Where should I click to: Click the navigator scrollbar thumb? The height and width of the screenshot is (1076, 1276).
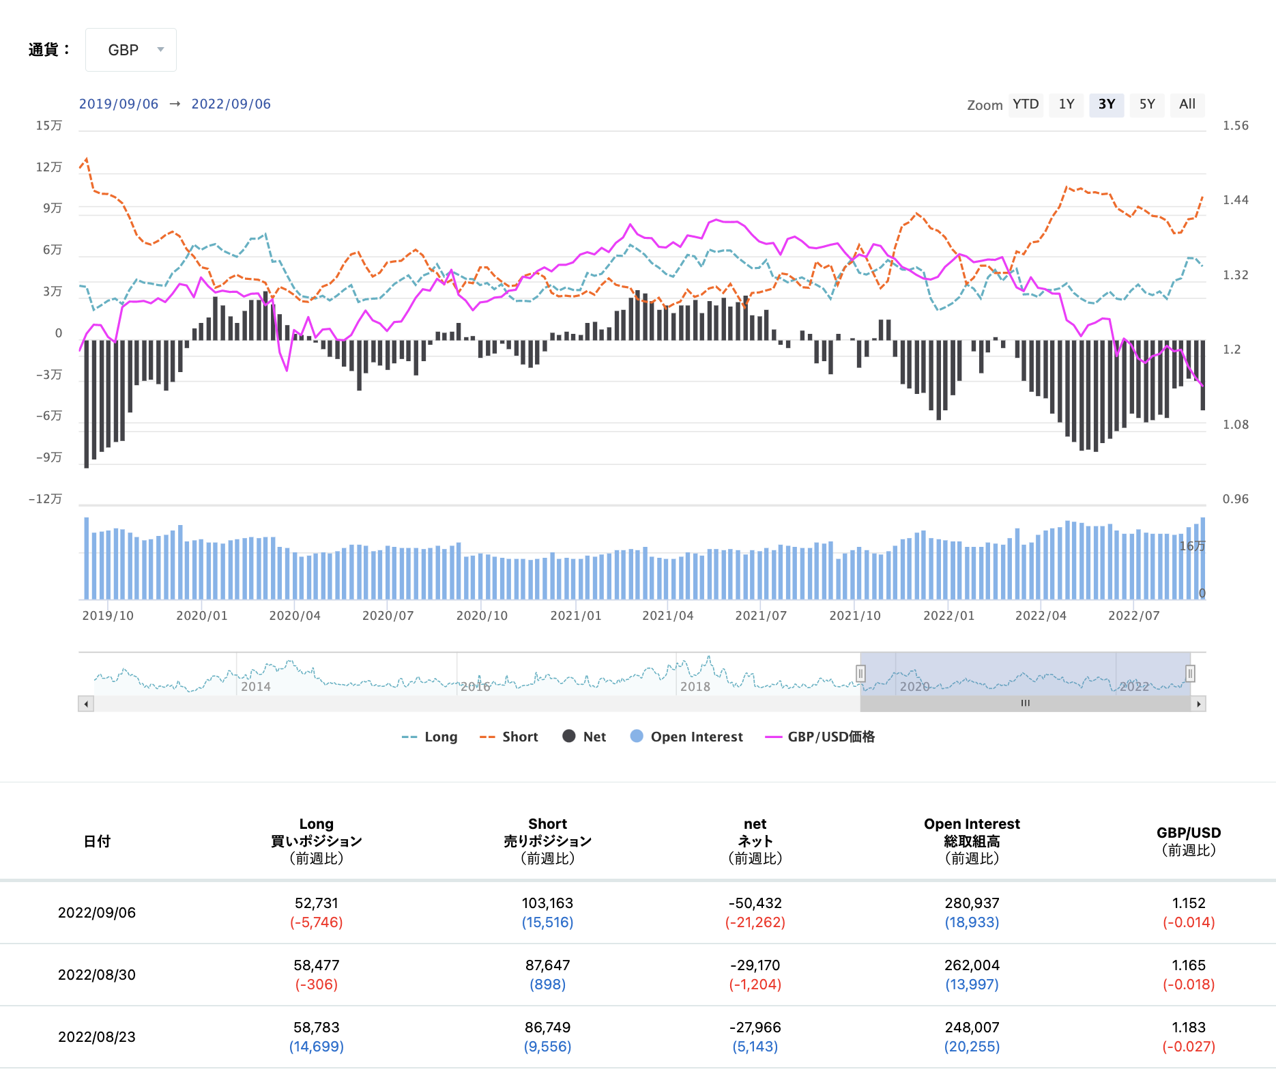pos(1026,704)
